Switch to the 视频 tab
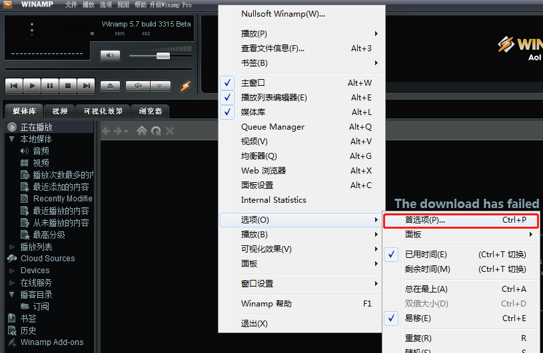Viewport: 543px width, 353px height. (59, 111)
